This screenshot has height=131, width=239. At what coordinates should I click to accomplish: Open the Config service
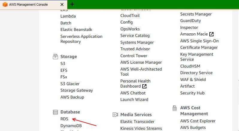[x=126, y=22]
